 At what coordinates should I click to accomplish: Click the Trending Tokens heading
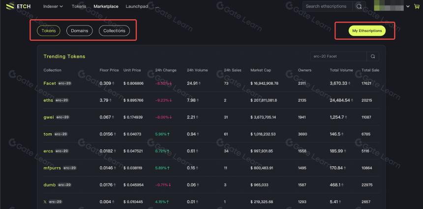point(64,57)
